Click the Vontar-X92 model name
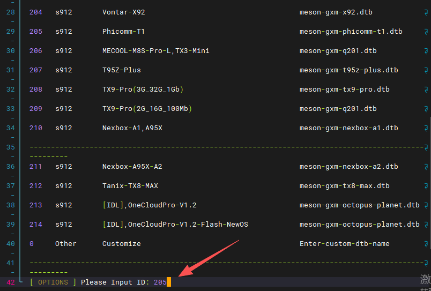 (123, 12)
